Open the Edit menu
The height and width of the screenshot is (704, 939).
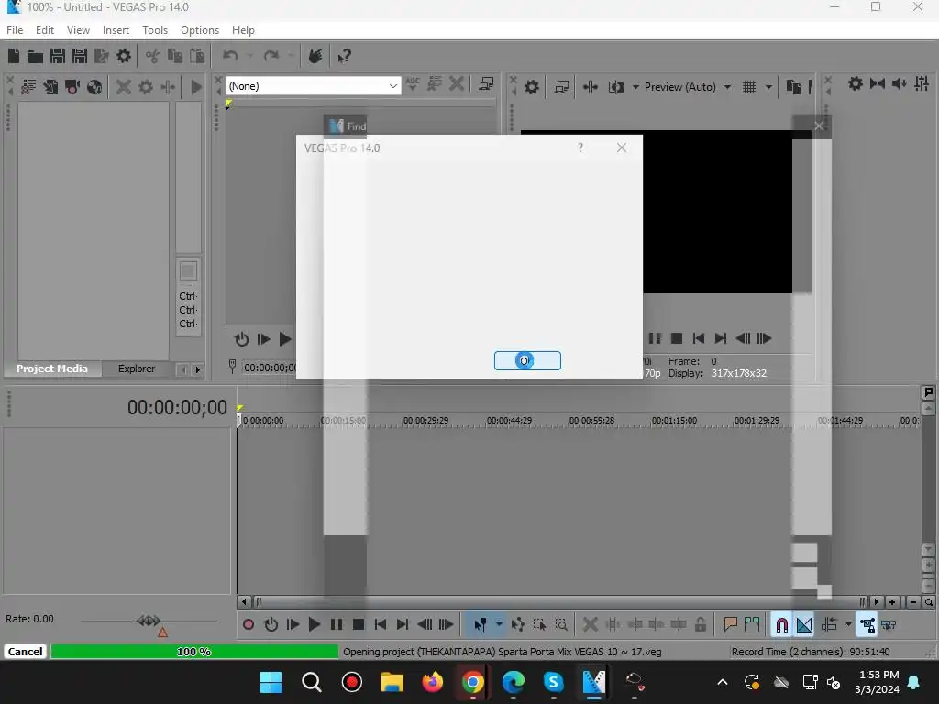(44, 30)
